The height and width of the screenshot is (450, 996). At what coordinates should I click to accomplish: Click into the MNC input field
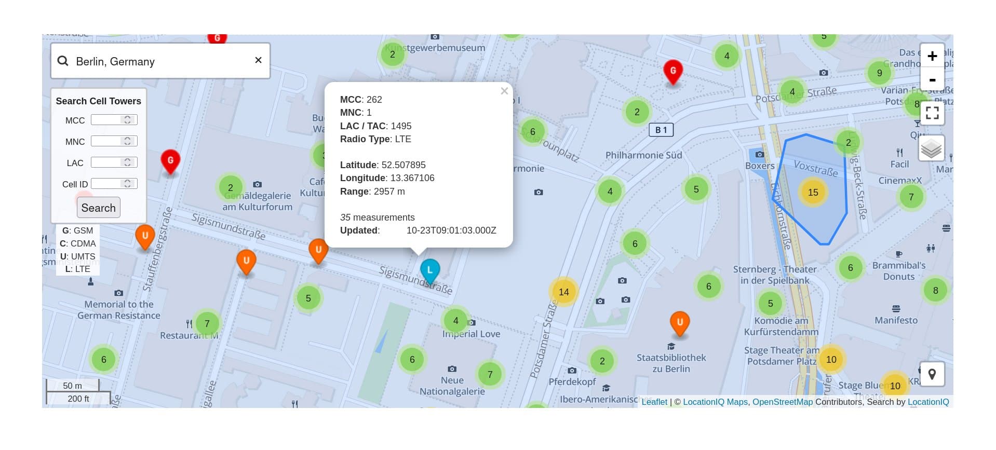click(114, 141)
